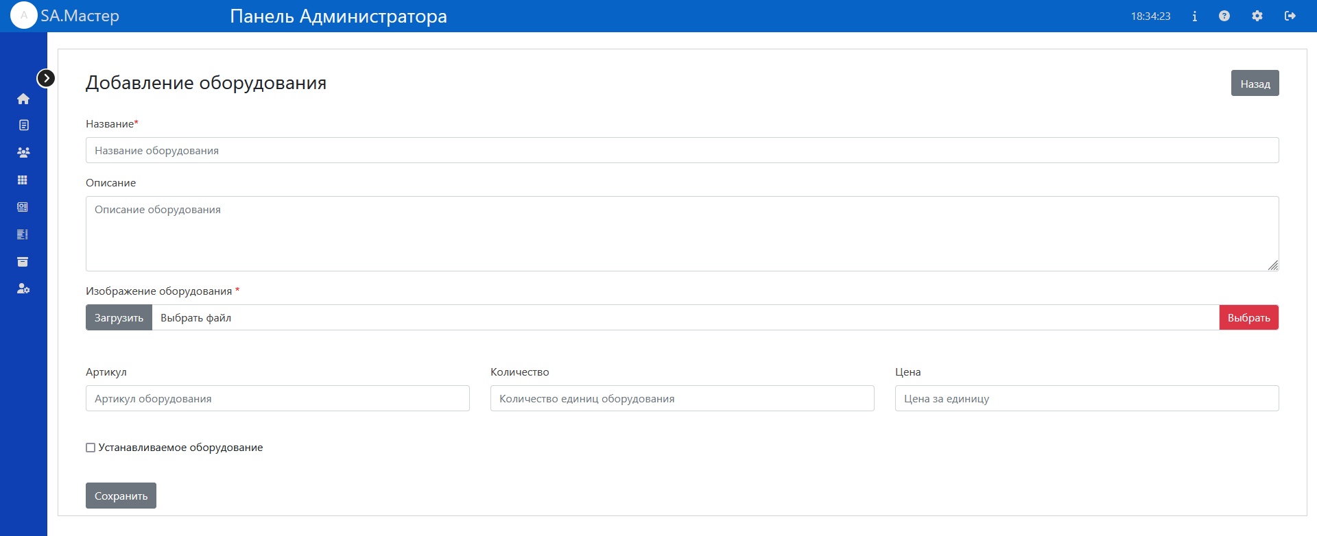Open the user settings icon in sidebar
The width and height of the screenshot is (1317, 536).
point(23,289)
